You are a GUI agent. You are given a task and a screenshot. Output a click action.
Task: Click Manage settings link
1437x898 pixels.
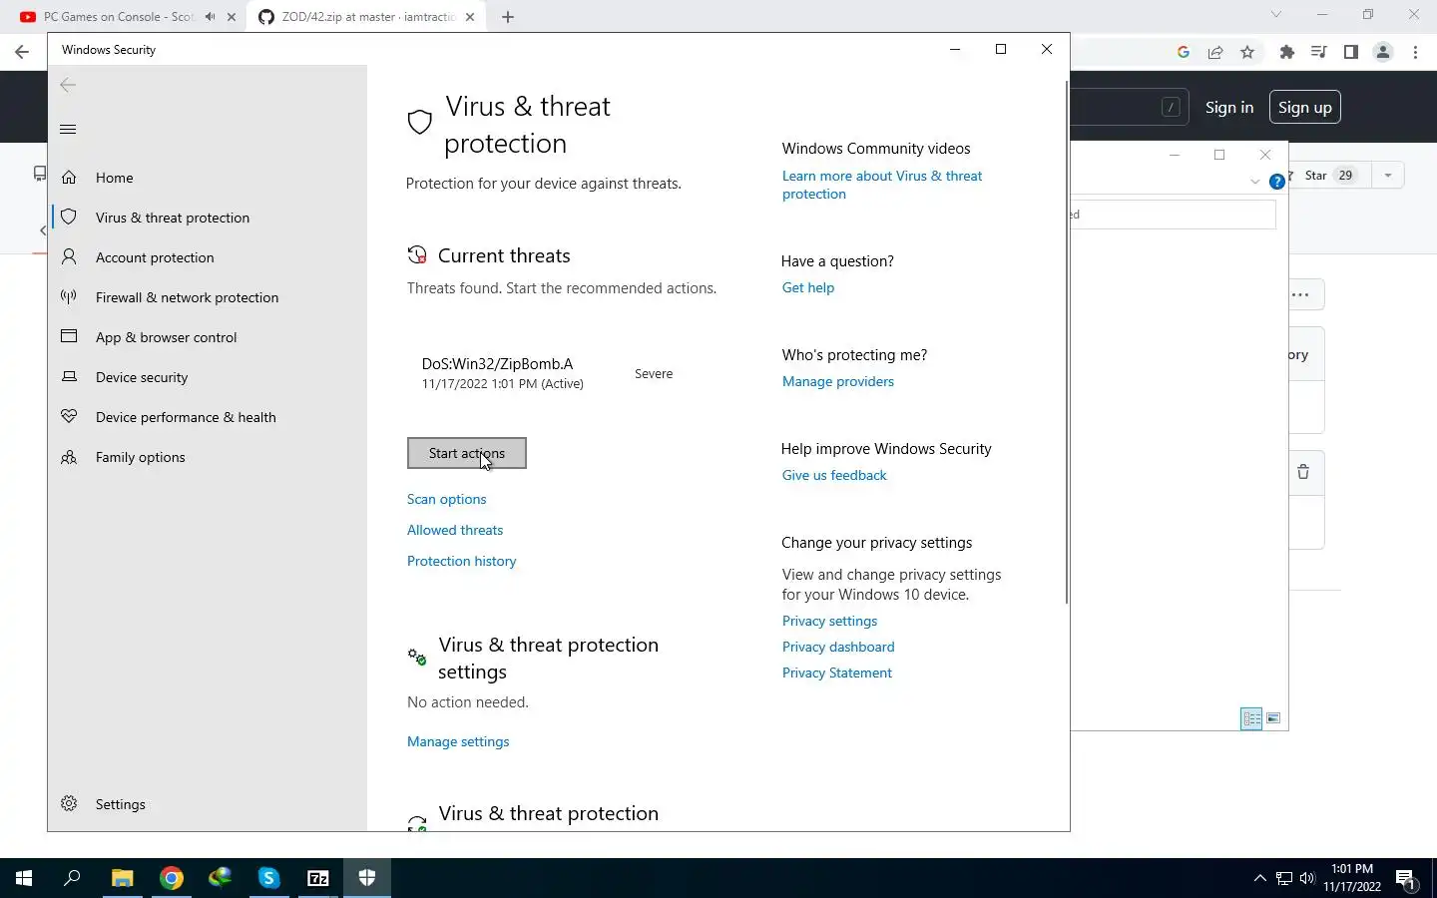coord(458,741)
